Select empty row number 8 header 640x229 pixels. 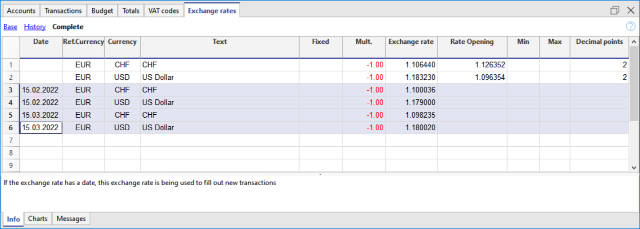pos(11,153)
